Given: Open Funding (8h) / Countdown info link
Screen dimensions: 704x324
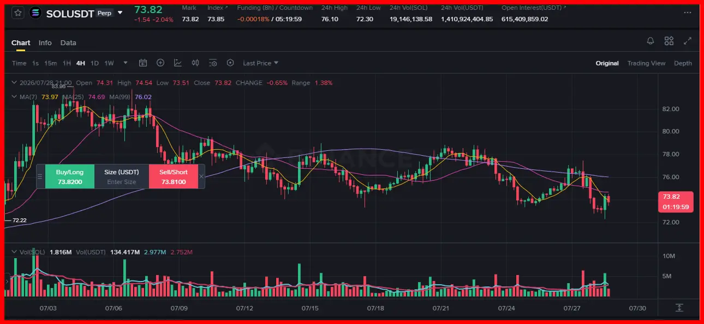Looking at the screenshot, I should pos(275,8).
